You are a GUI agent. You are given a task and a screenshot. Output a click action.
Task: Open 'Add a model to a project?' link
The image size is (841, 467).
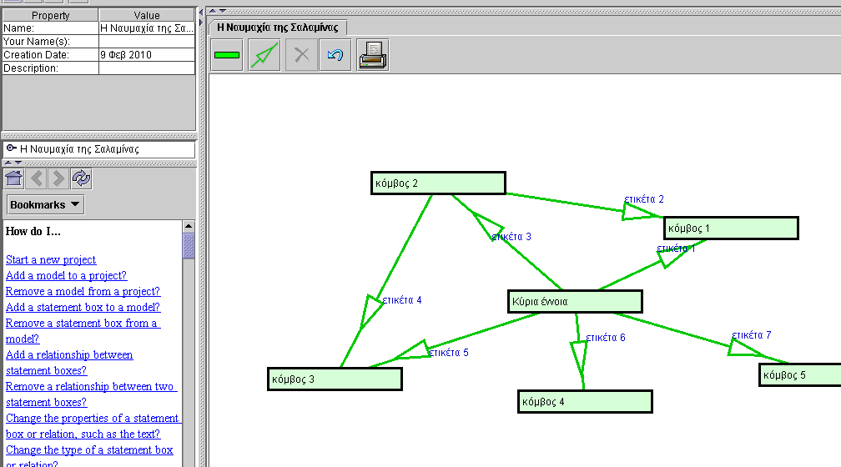click(67, 275)
